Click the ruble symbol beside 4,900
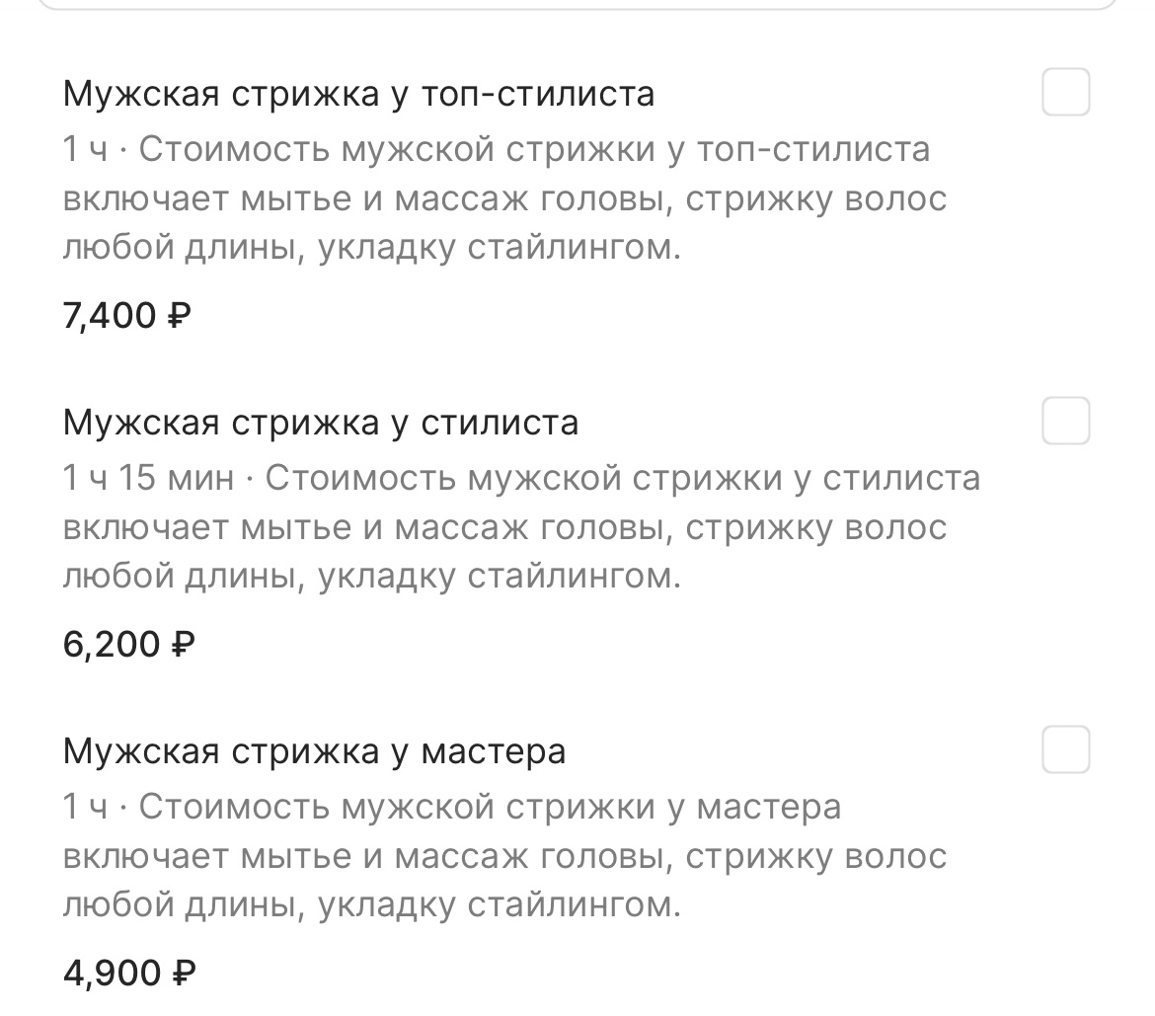 point(184,974)
